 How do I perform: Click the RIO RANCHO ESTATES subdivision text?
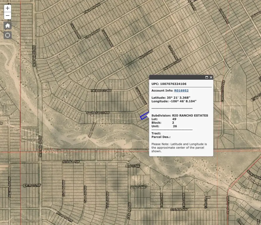coord(190,115)
